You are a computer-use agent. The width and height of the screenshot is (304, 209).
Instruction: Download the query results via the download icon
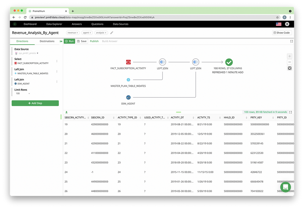[66, 112]
